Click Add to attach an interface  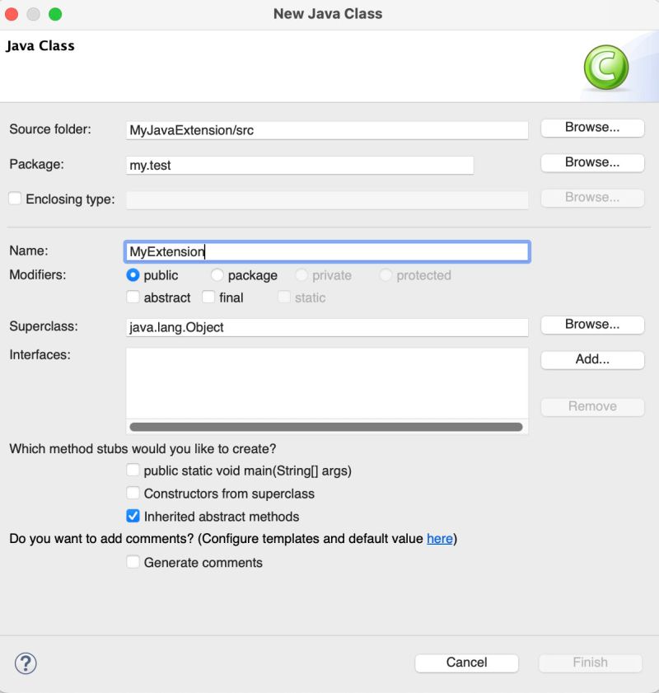[591, 360]
